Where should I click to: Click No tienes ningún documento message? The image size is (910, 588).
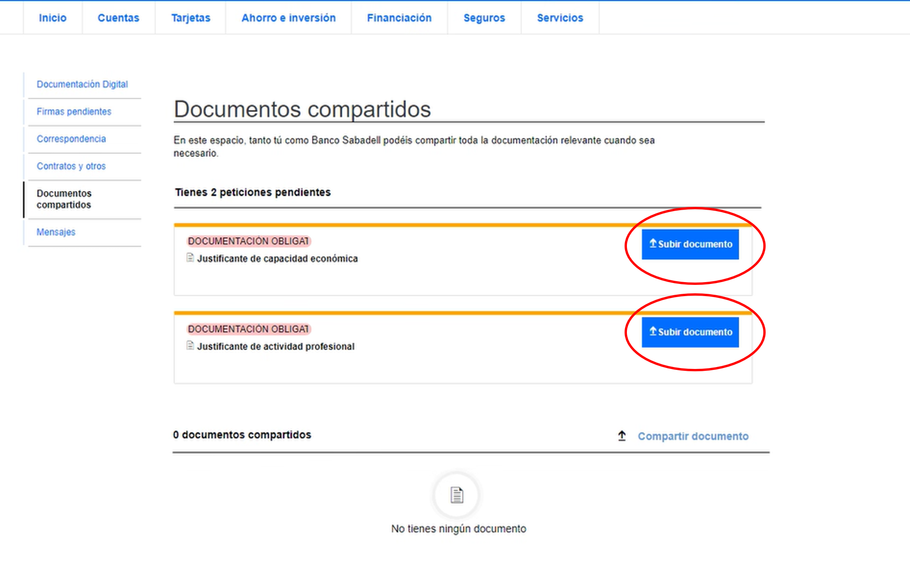coord(459,529)
